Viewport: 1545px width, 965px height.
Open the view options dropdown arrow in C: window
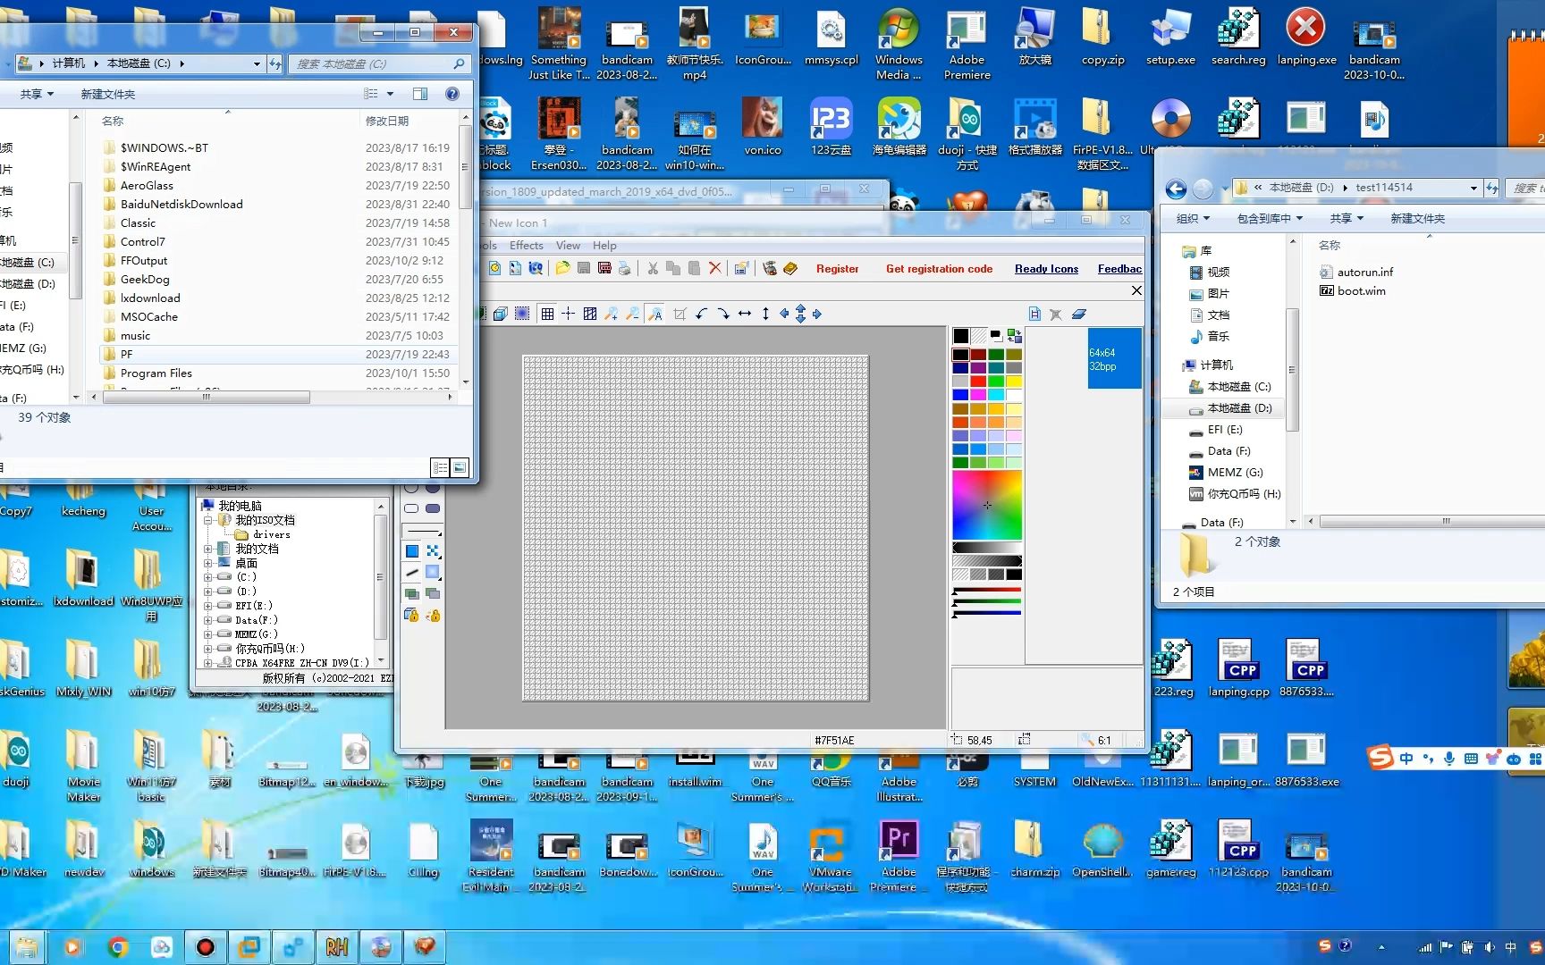tap(390, 94)
